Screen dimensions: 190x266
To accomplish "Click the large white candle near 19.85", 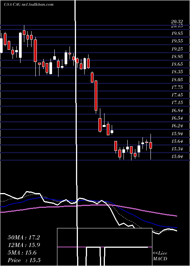I will pos(21,45).
